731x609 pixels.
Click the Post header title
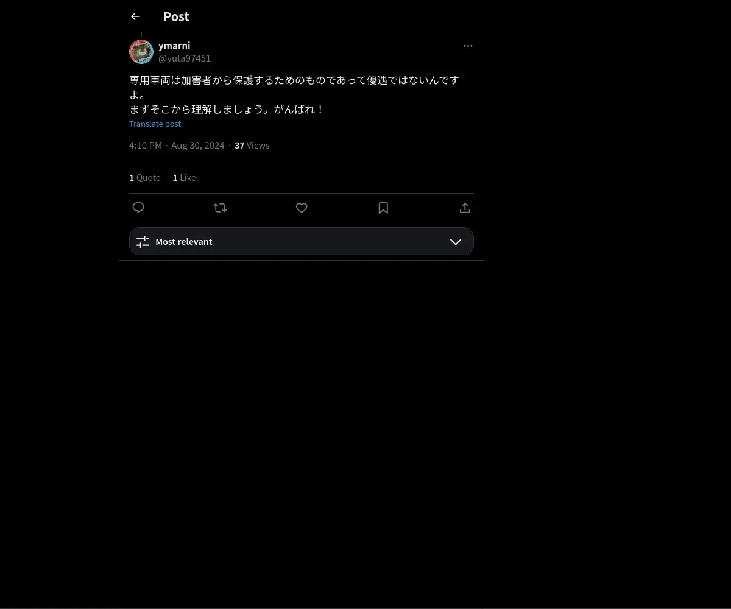click(x=176, y=16)
